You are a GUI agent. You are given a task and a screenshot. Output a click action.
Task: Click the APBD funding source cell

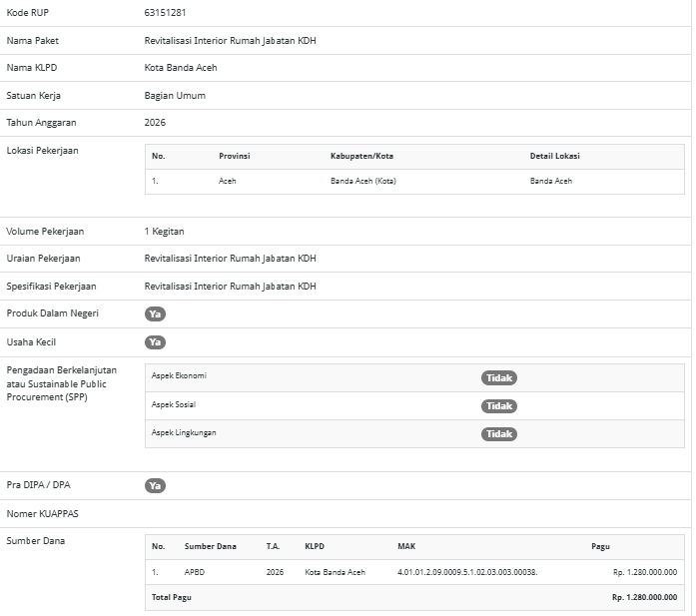click(195, 572)
